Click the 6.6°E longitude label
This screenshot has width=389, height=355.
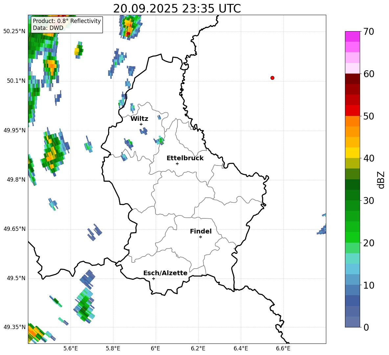pos(283,348)
